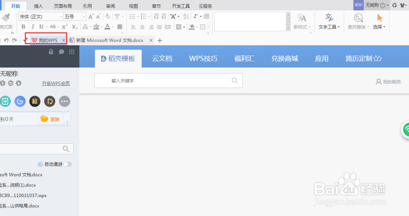
Task: Expand the borders dropdown arrow
Action: (208, 27)
